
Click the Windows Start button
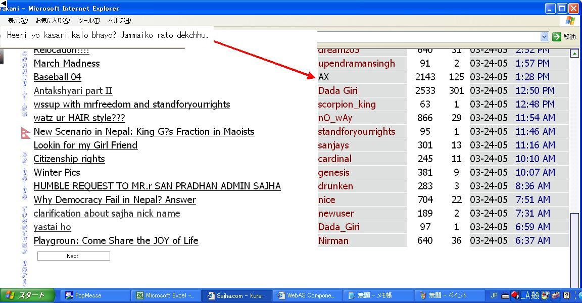coord(25,295)
